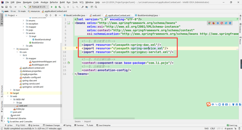Toggle the Database side tool window
Viewport: 242px width, 130px height.
(x=240, y=28)
